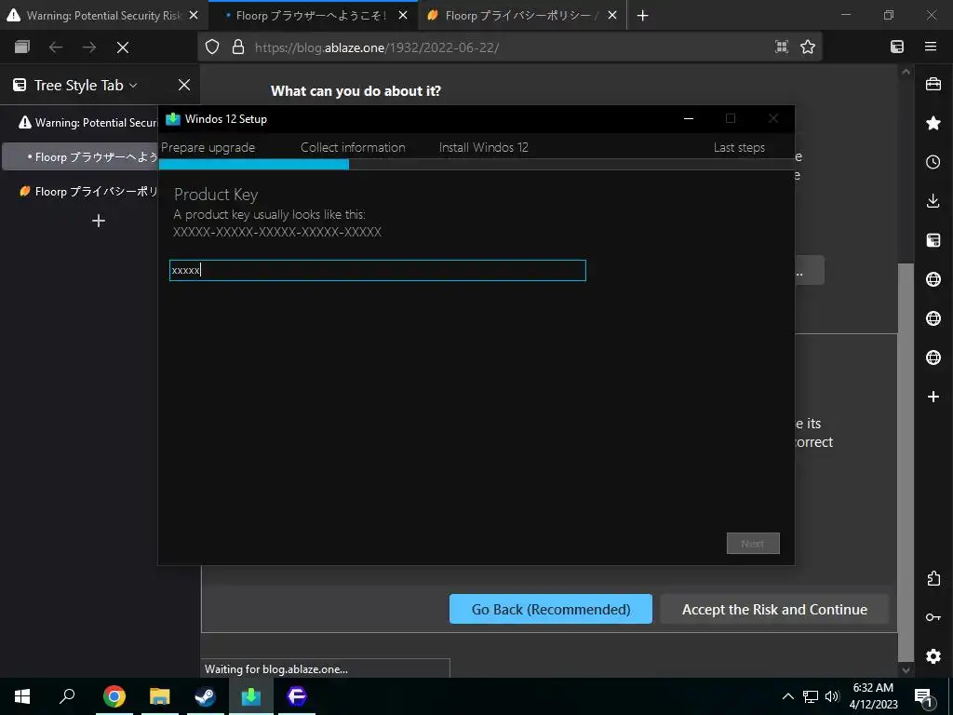Viewport: 953px width, 715px height.
Task: Open the Windos 12 Setup taskbar icon
Action: pyautogui.click(x=251, y=696)
